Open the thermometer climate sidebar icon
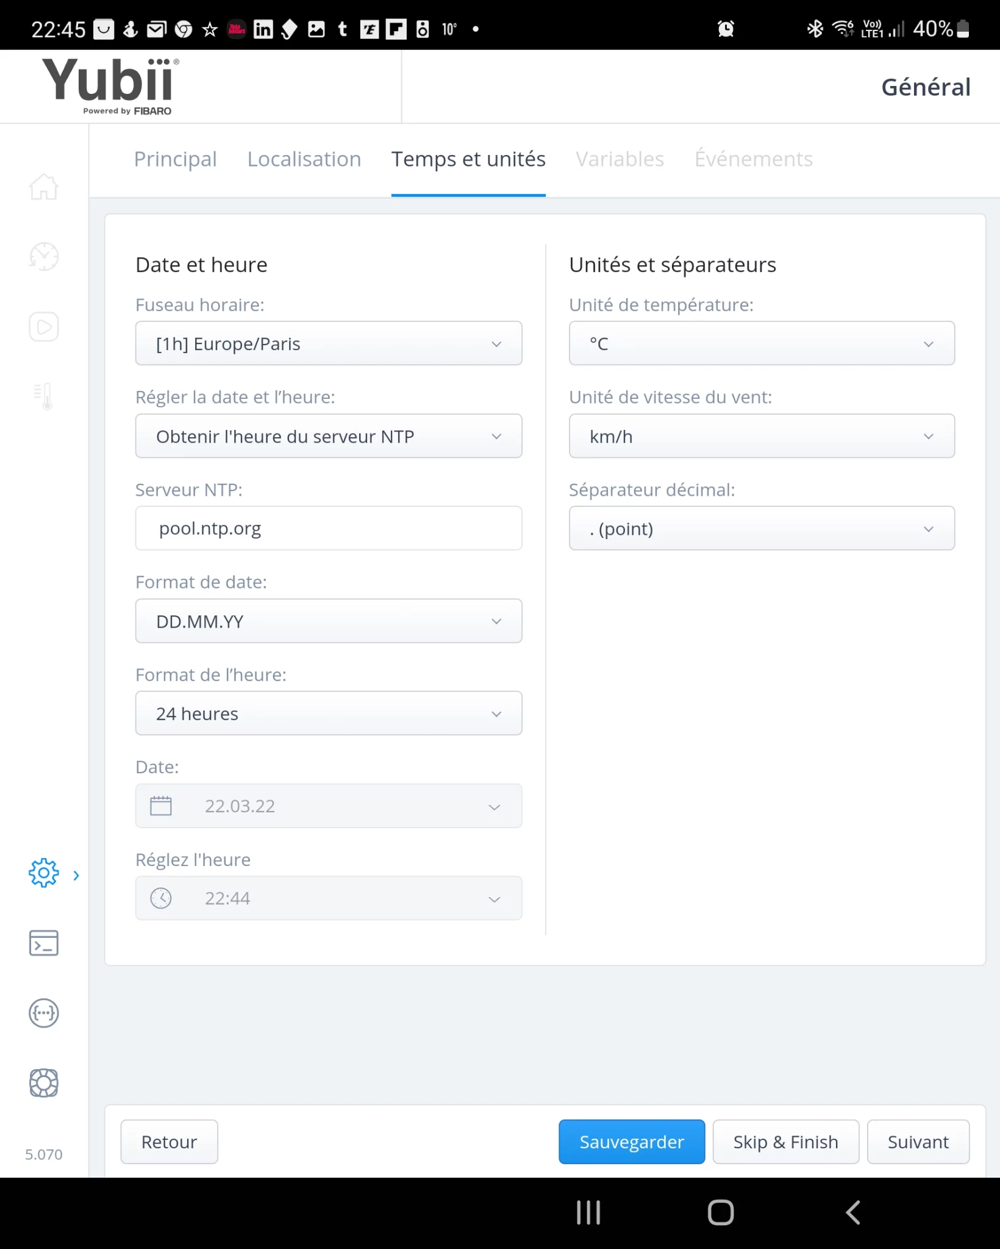Image resolution: width=1000 pixels, height=1249 pixels. coord(44,396)
